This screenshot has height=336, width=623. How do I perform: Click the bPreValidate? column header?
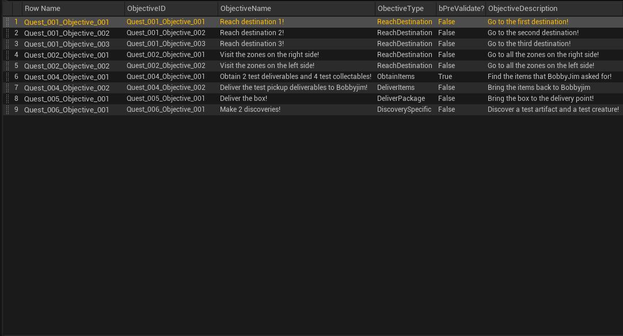(461, 9)
